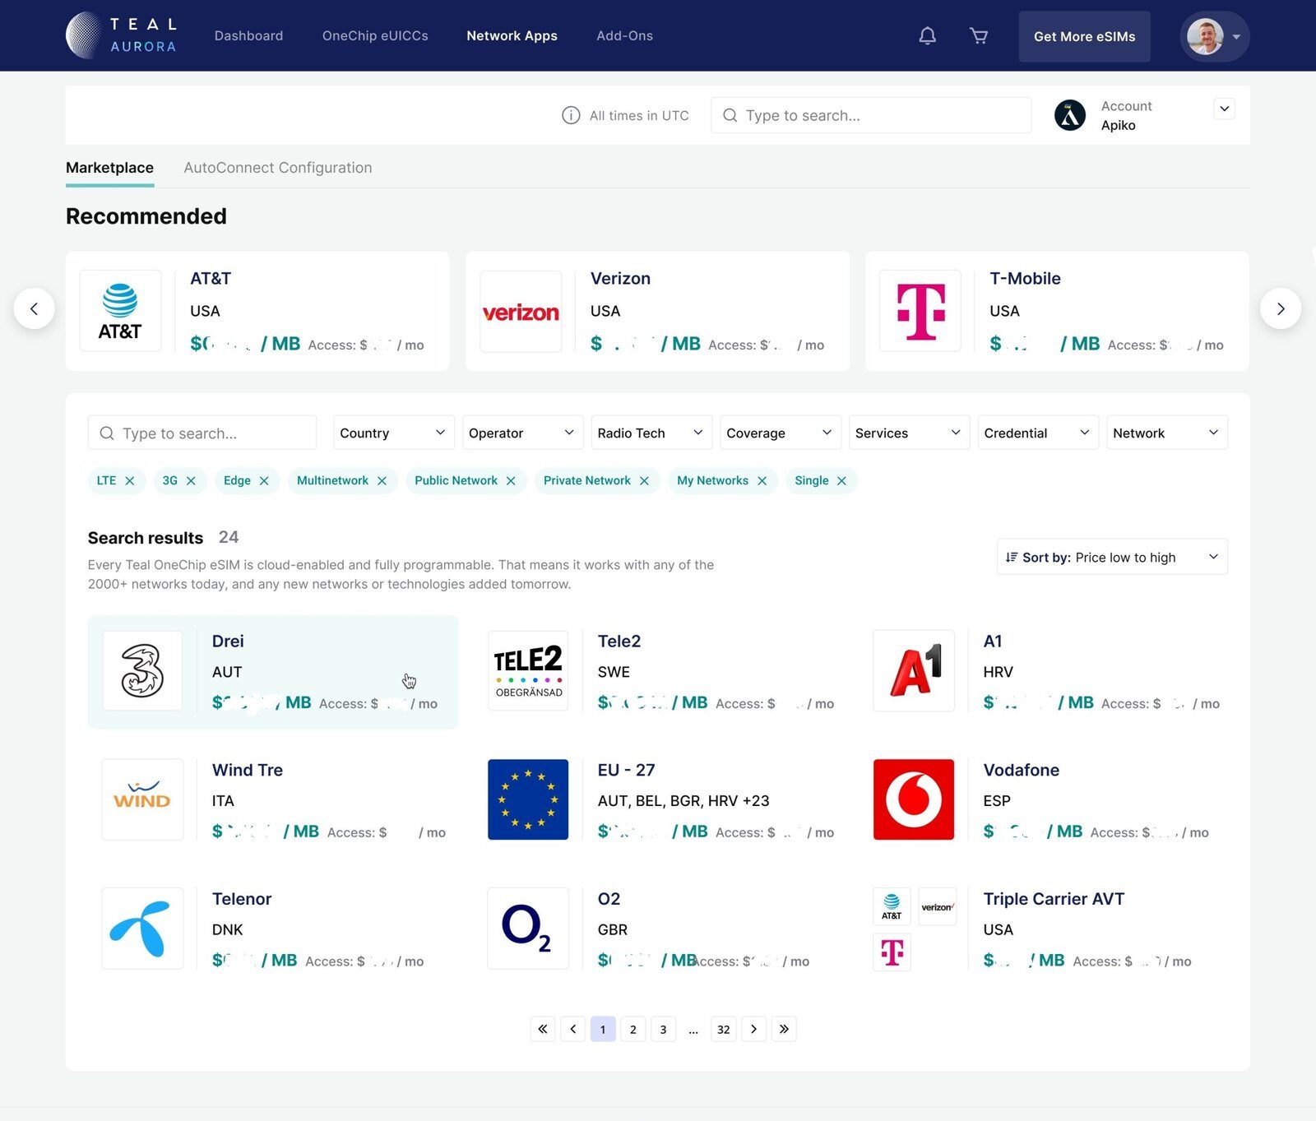1316x1121 pixels.
Task: Open the Radio Tech dropdown
Action: tap(650, 433)
